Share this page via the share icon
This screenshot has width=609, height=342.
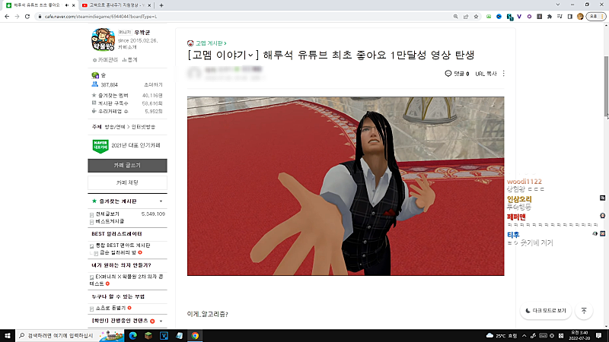coord(466,17)
